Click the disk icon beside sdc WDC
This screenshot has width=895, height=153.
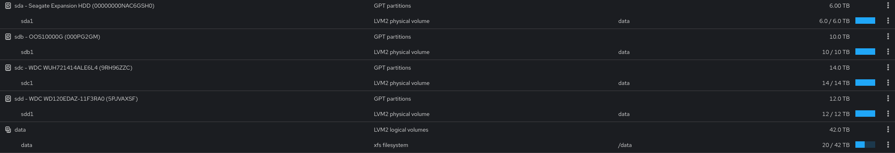[x=8, y=68]
